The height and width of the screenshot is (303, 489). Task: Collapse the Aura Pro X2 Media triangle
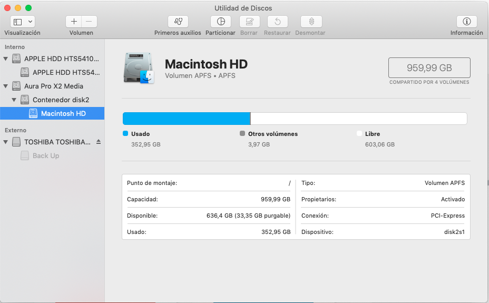point(6,86)
